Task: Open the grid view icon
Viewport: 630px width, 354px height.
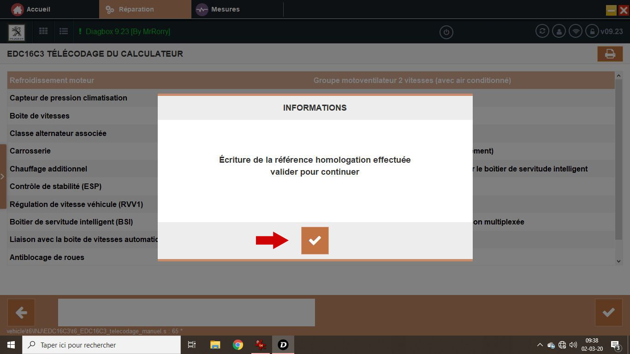Action: (x=43, y=31)
